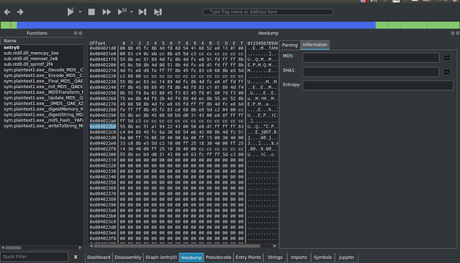Viewport: 460px width, 263px height.
Task: Open dropdown arrow beside the play E icon
Action: (80, 12)
